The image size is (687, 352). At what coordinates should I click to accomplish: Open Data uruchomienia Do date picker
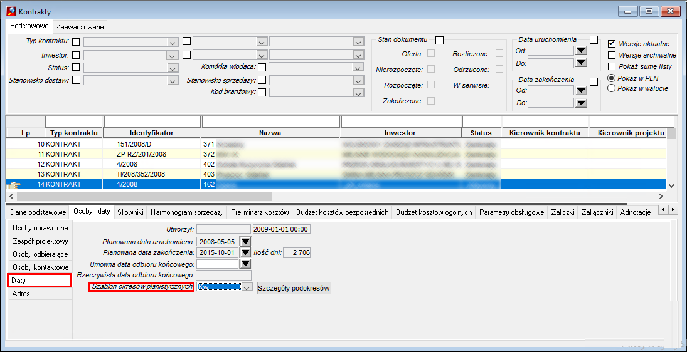tap(581, 63)
